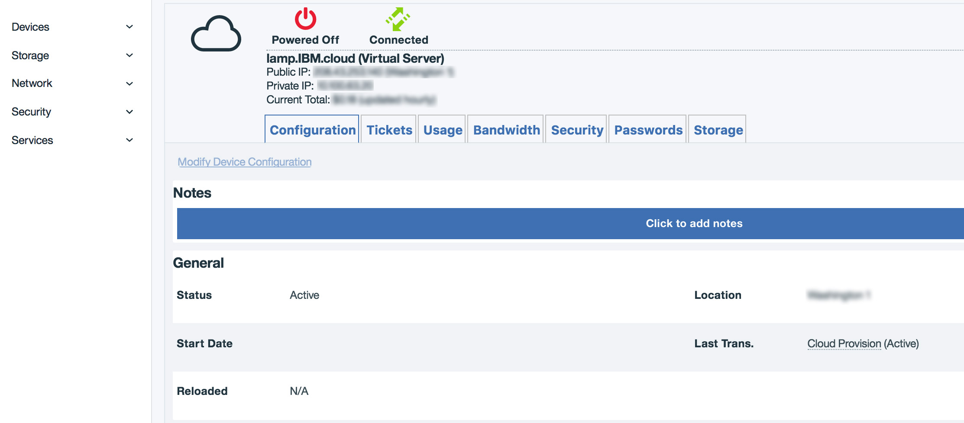964x423 pixels.
Task: Switch to the Tickets tab
Action: pyautogui.click(x=389, y=129)
